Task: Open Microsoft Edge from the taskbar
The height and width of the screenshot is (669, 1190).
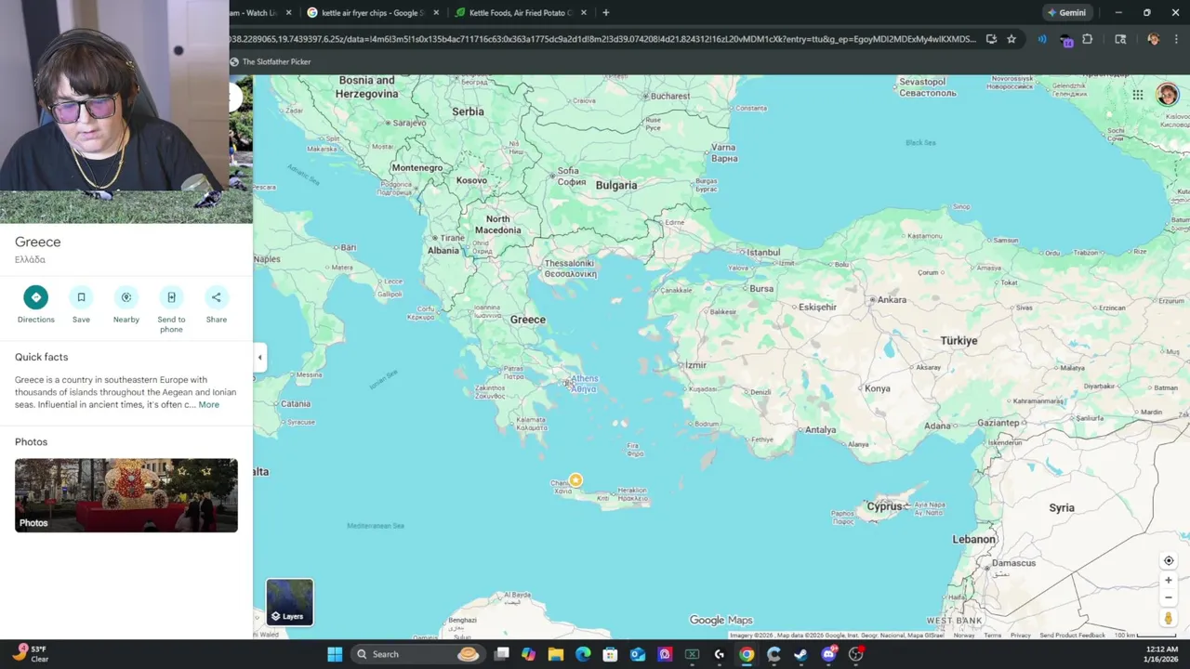Action: (x=583, y=654)
